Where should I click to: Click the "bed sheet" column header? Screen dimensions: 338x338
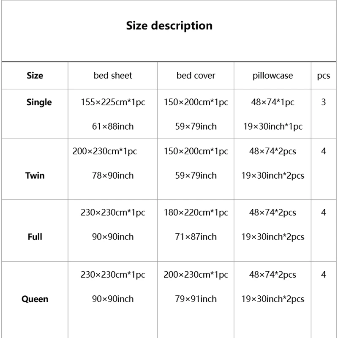coord(113,76)
